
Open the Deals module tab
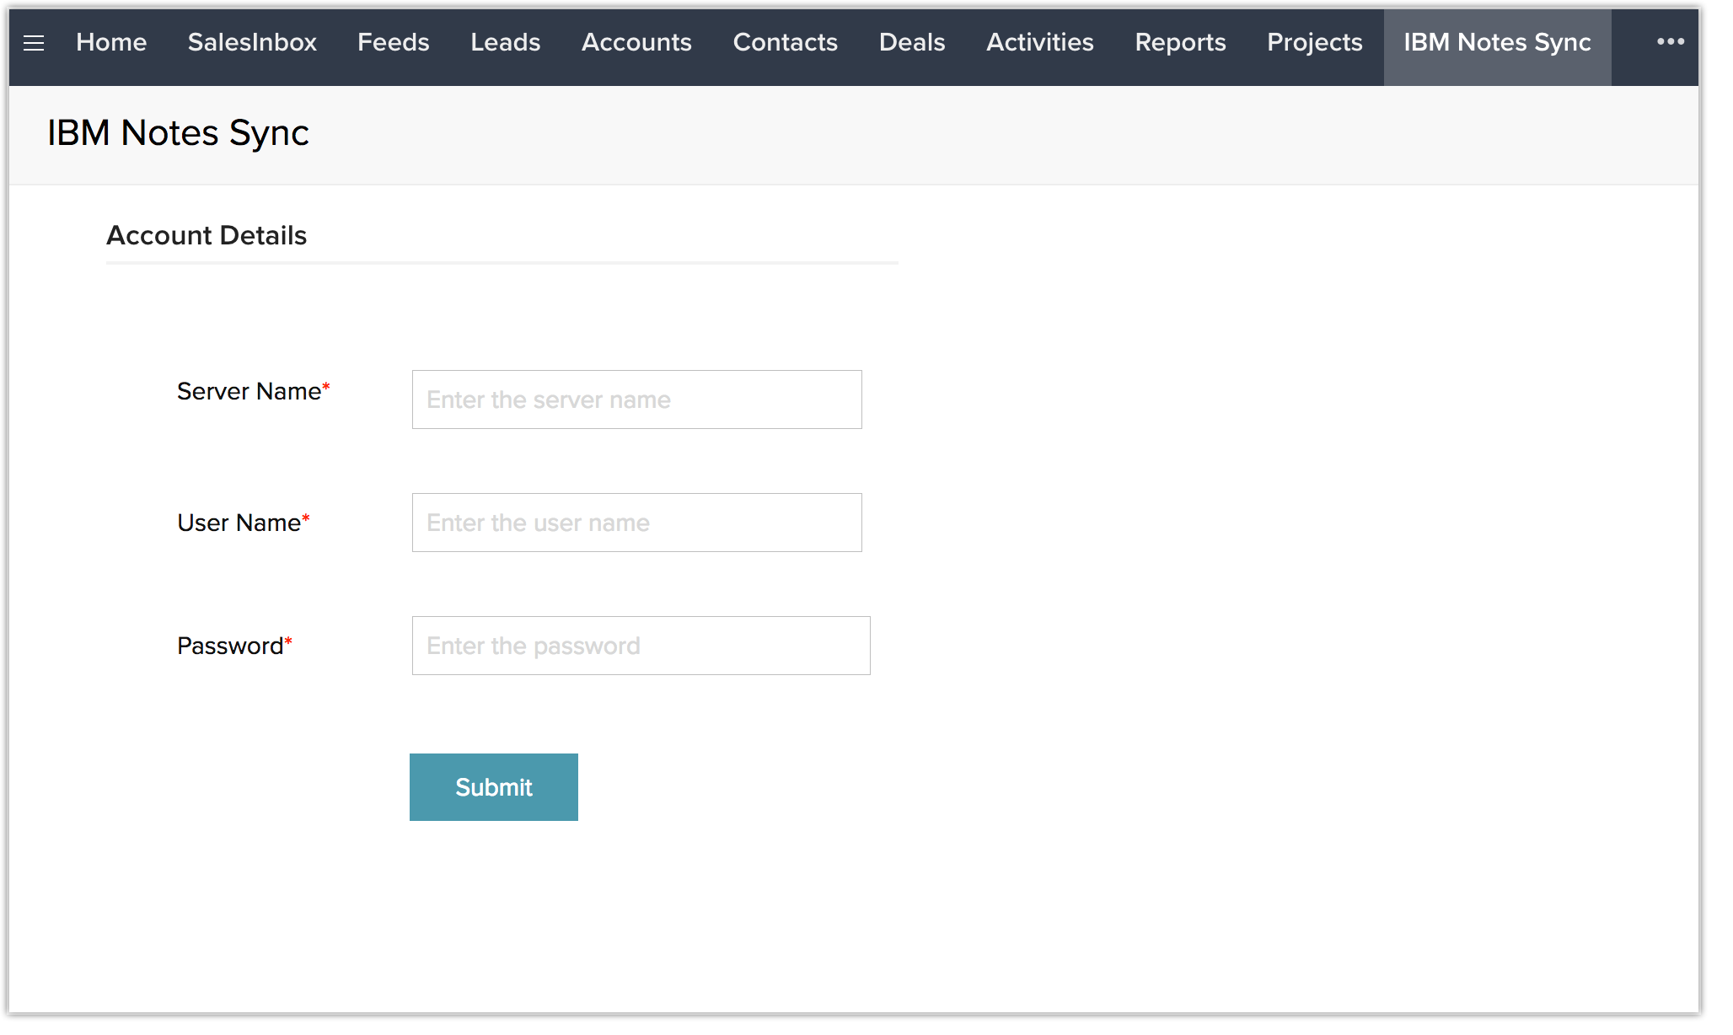[x=911, y=43]
